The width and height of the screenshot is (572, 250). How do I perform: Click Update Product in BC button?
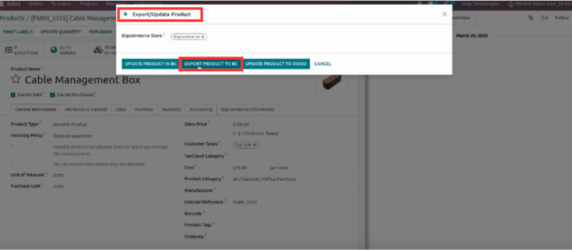click(150, 64)
